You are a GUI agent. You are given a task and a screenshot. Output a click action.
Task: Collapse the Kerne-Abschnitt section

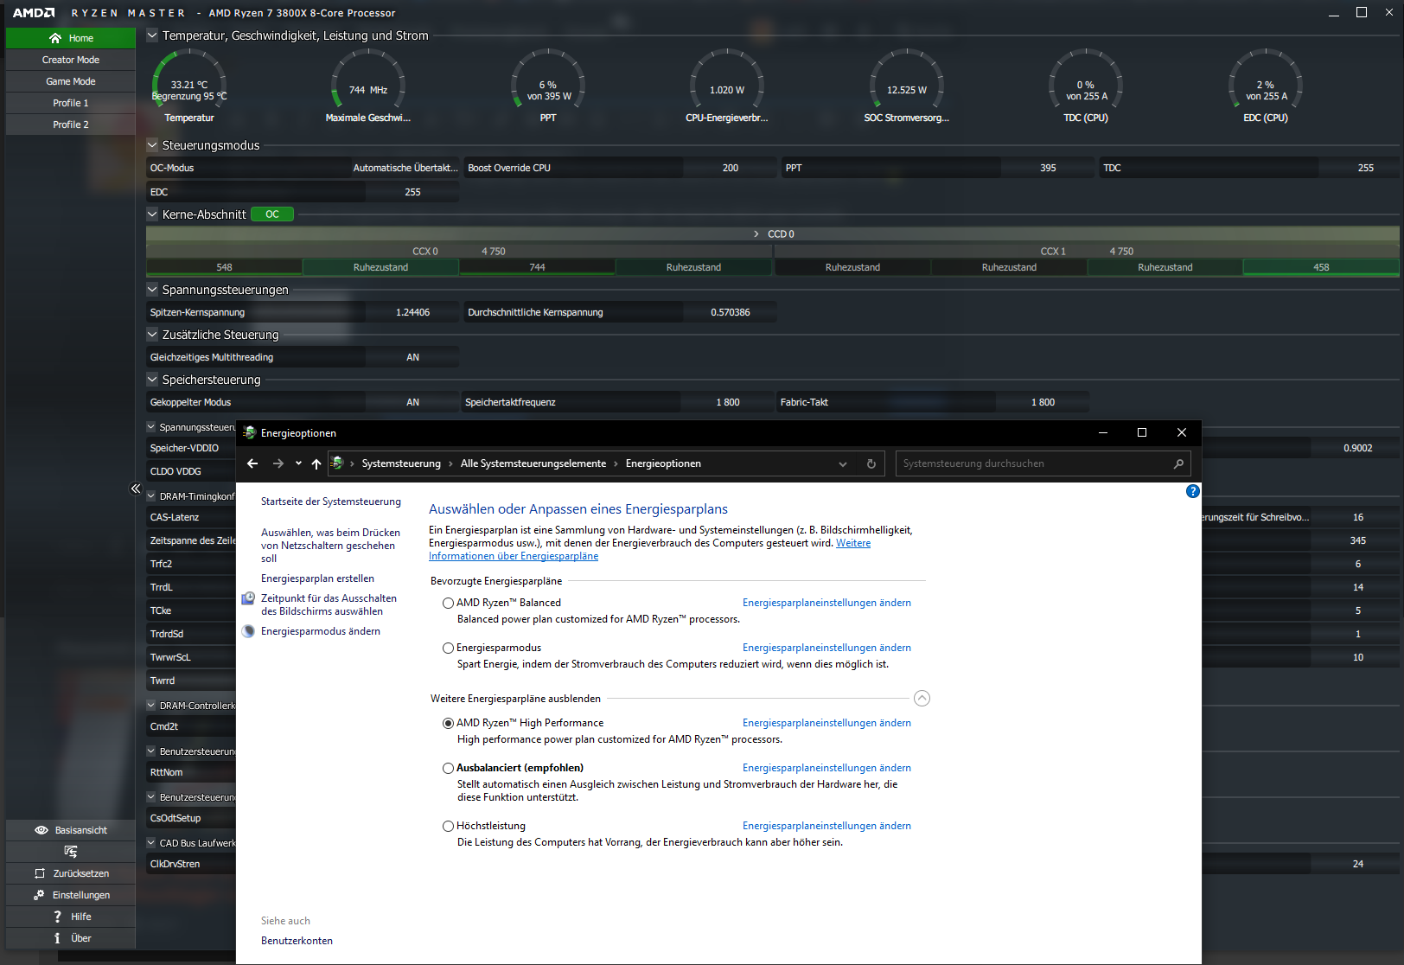152,214
